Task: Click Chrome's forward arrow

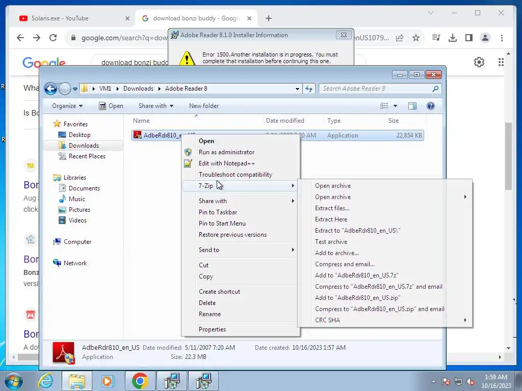Action: [37, 38]
